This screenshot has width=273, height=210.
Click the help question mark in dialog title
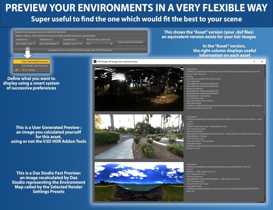tap(254, 61)
